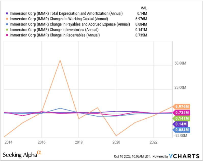
Task: Click the blue line's 2017 peak point
Action: [x=60, y=108]
